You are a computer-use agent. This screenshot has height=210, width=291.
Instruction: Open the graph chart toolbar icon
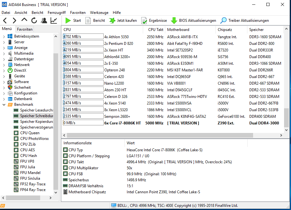54,21
